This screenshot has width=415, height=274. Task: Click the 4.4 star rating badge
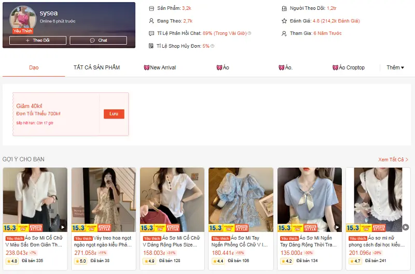[218, 262]
